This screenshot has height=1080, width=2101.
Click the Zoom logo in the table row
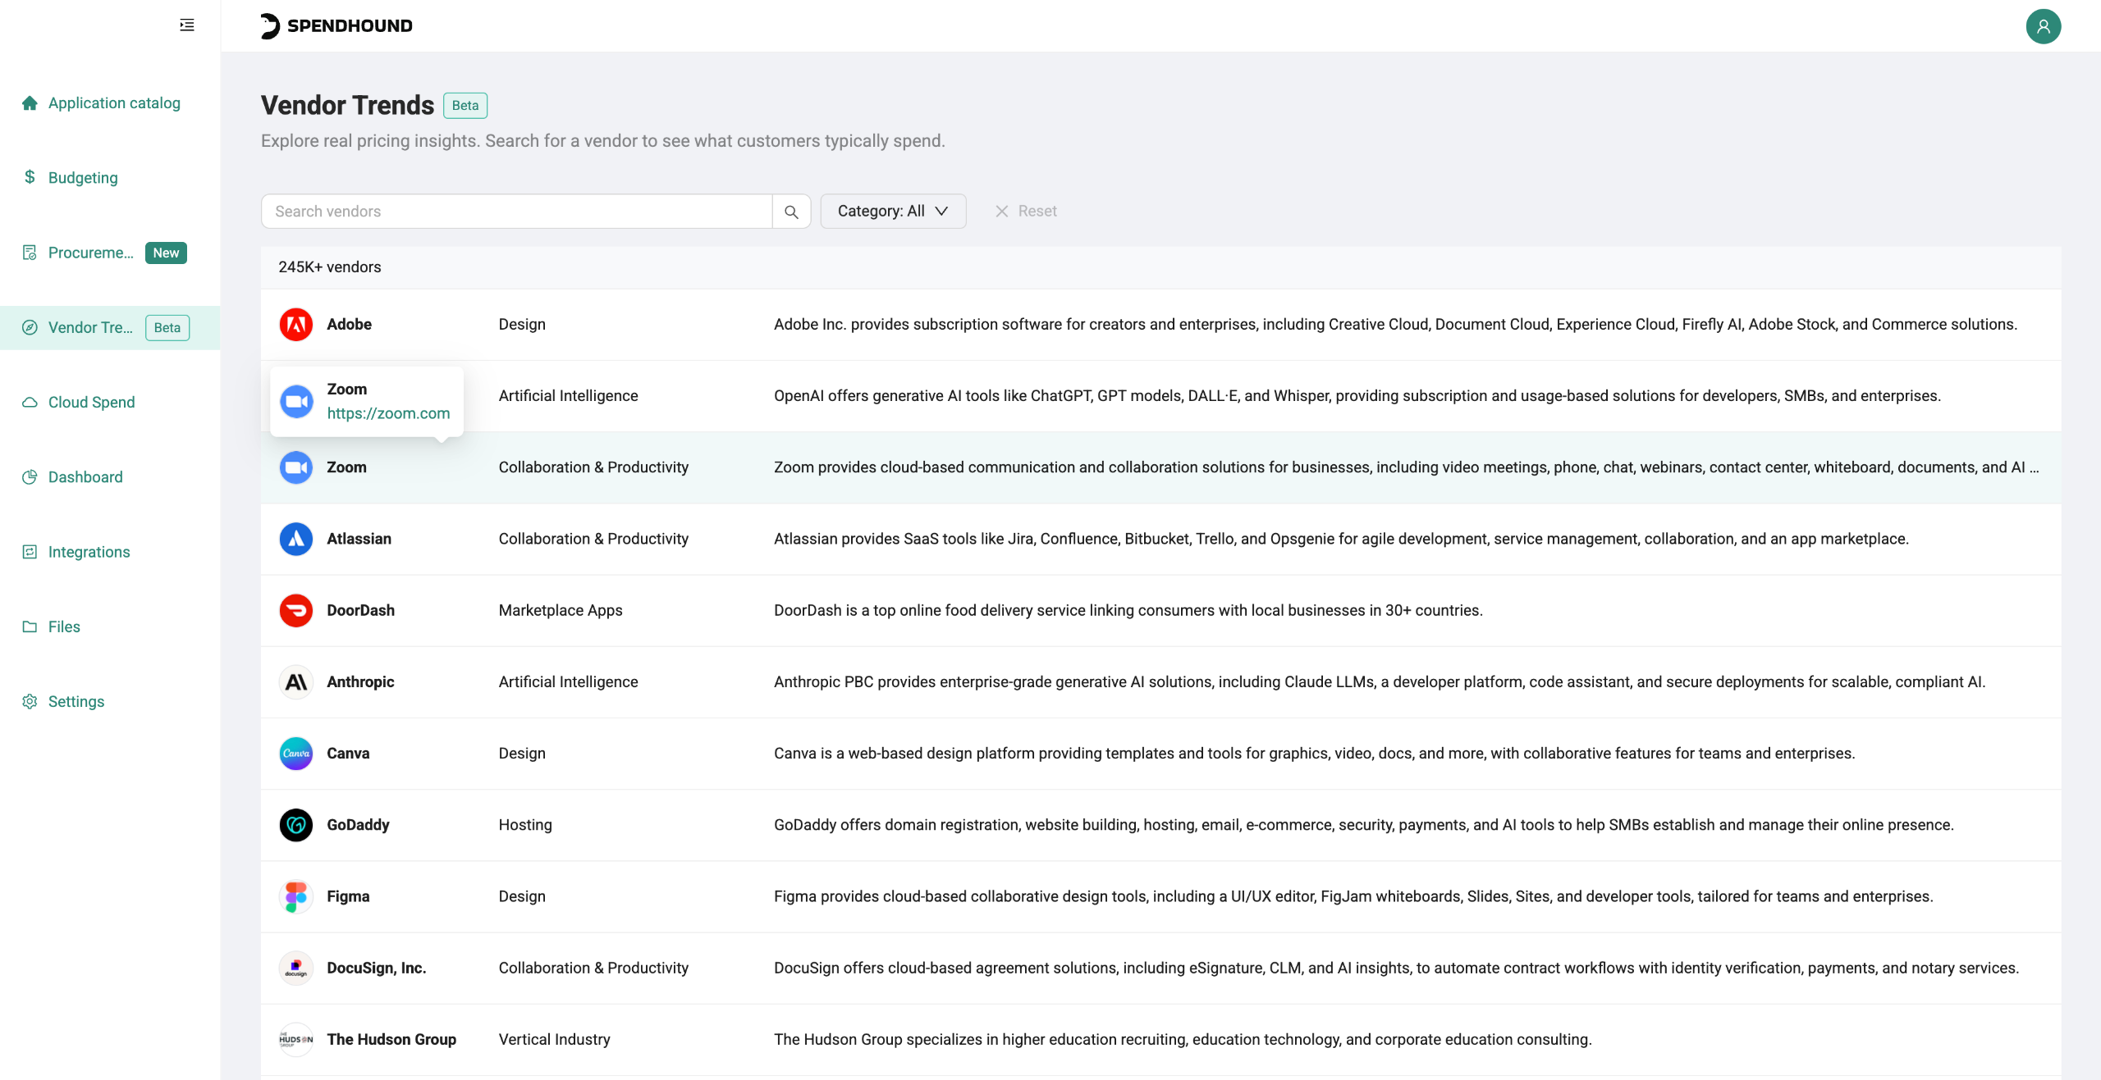pos(296,467)
